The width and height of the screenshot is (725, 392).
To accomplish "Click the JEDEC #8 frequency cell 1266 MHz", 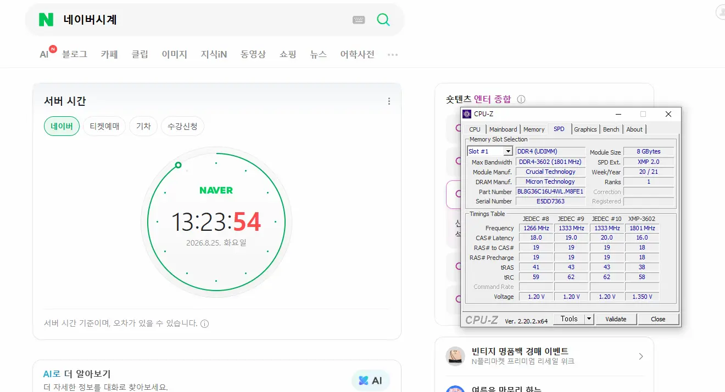I will point(536,228).
